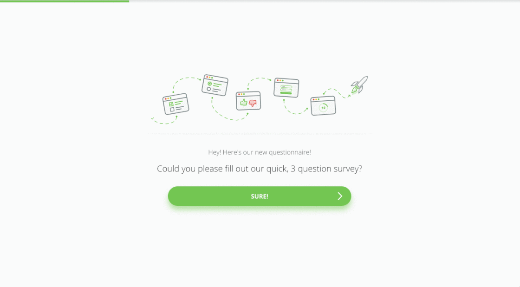Screen dimensions: 520x287
Task: Click the 'Hey! Here's our new questionnaire!' text
Action: click(260, 152)
